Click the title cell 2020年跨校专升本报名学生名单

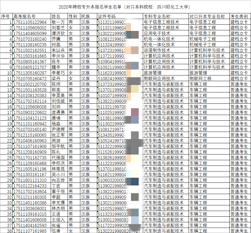pyautogui.click(x=126, y=7)
